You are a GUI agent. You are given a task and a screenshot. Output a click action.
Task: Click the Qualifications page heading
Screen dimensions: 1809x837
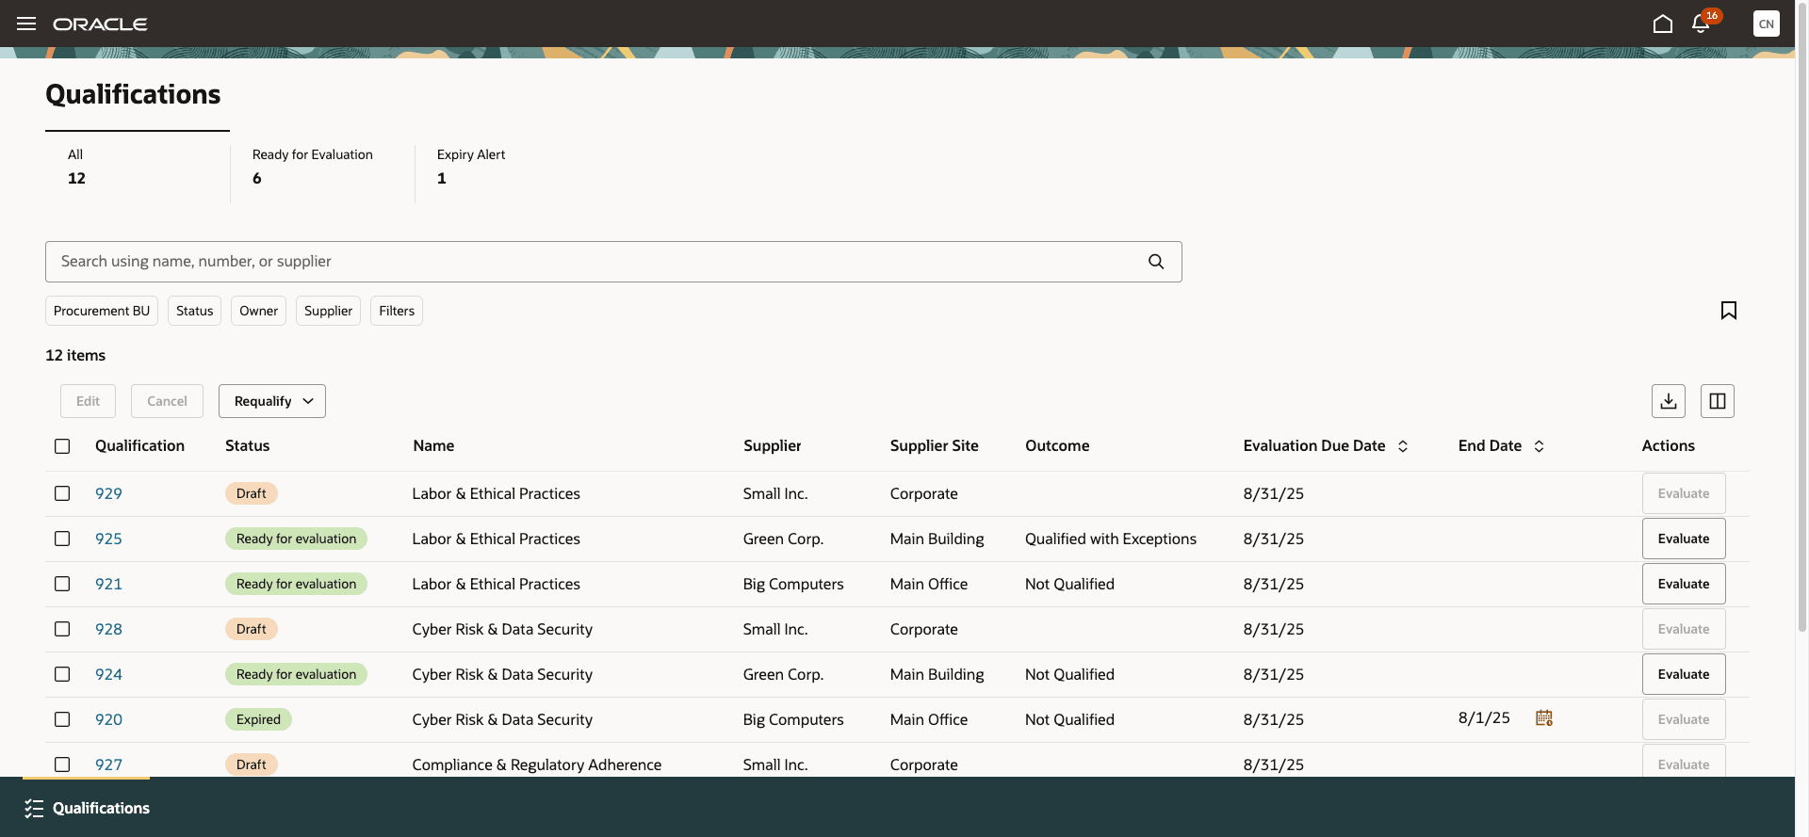point(133,94)
